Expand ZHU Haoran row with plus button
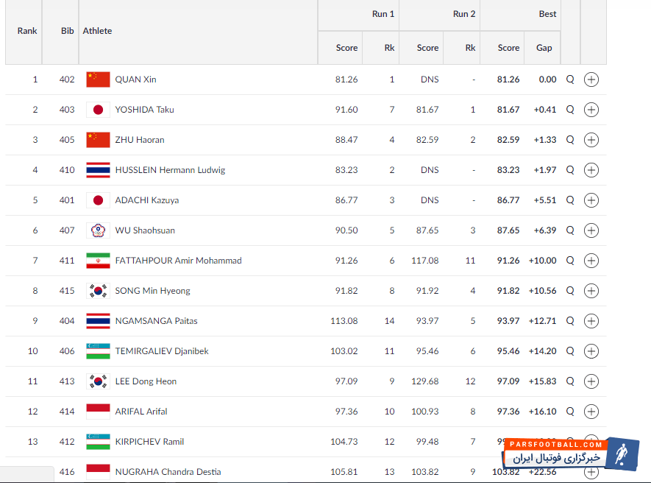The height and width of the screenshot is (483, 651). (x=591, y=140)
